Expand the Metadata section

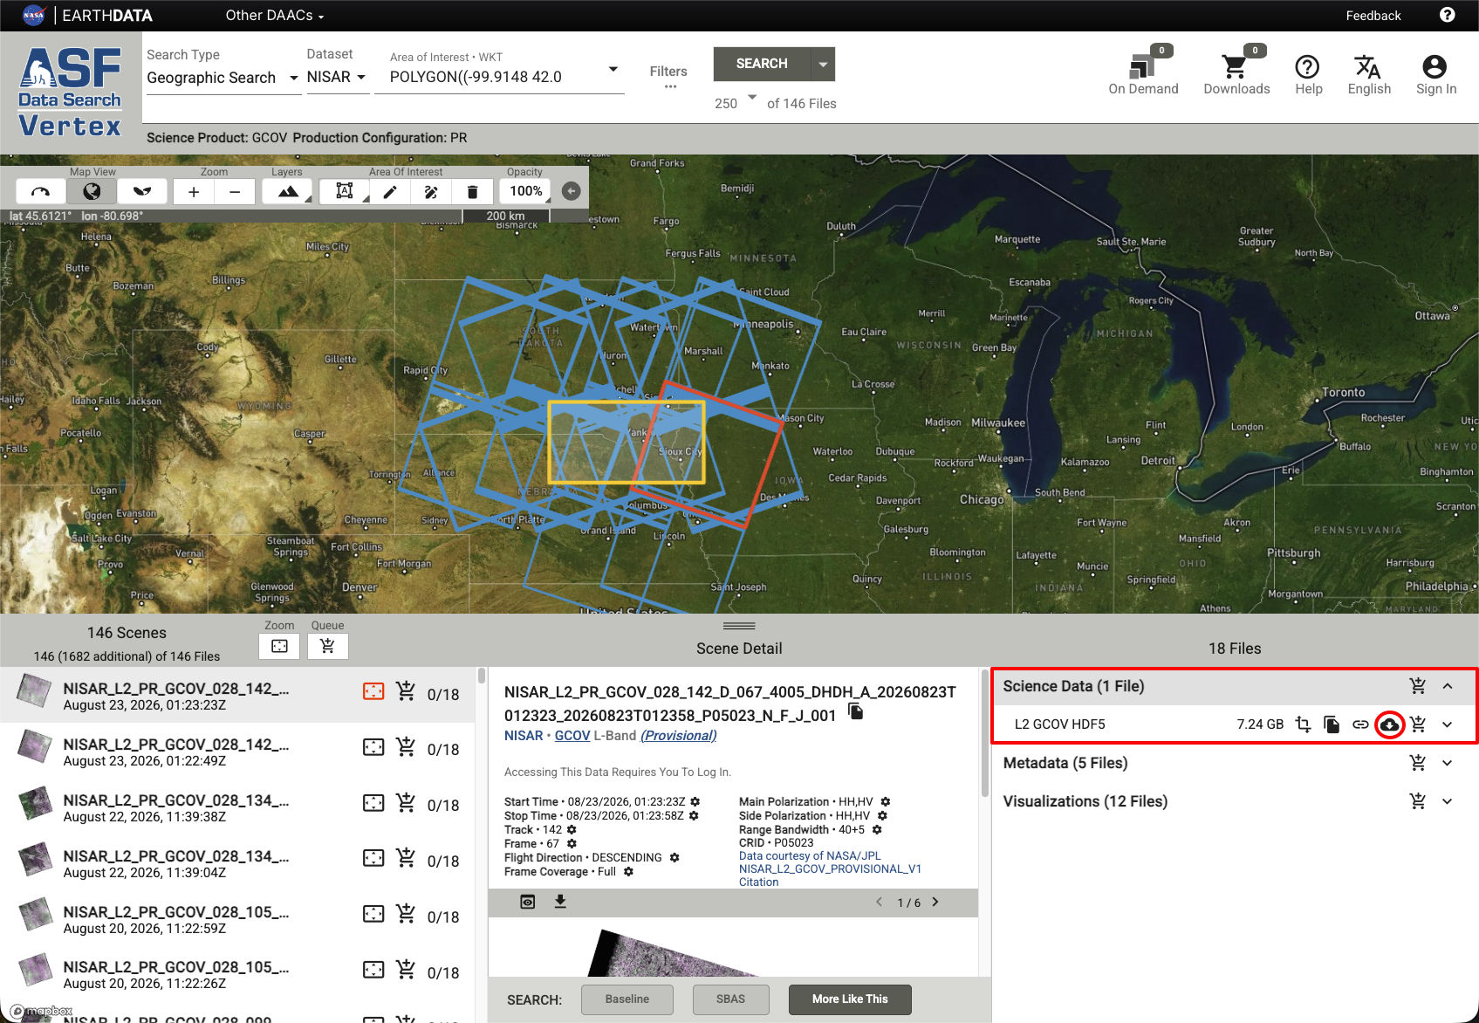coord(1448,763)
